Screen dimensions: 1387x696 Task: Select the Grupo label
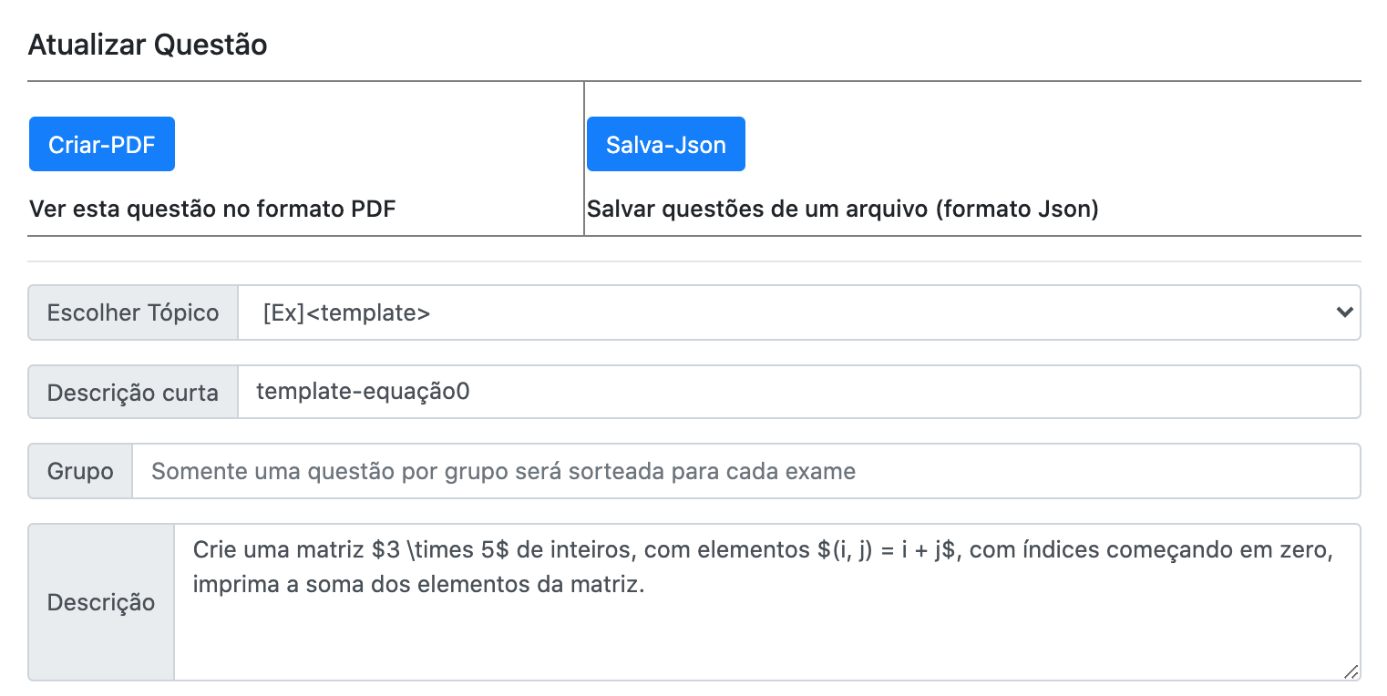click(80, 471)
